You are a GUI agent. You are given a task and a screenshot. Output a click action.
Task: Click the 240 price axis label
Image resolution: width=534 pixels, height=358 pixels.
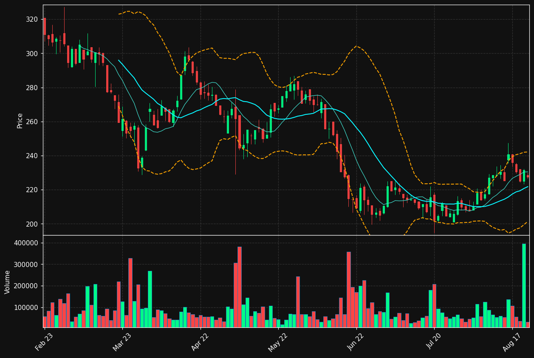pos(32,156)
